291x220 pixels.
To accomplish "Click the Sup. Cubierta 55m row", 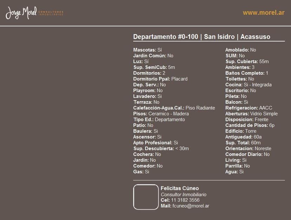I will (x=247, y=61).
